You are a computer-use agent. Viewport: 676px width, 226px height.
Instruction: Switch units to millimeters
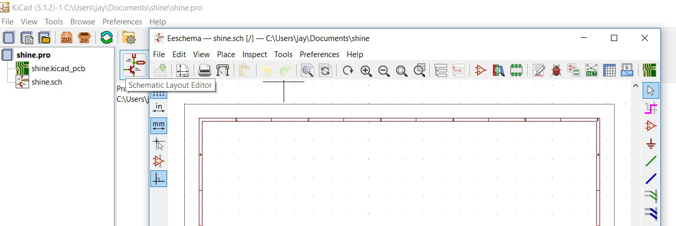pos(159,126)
